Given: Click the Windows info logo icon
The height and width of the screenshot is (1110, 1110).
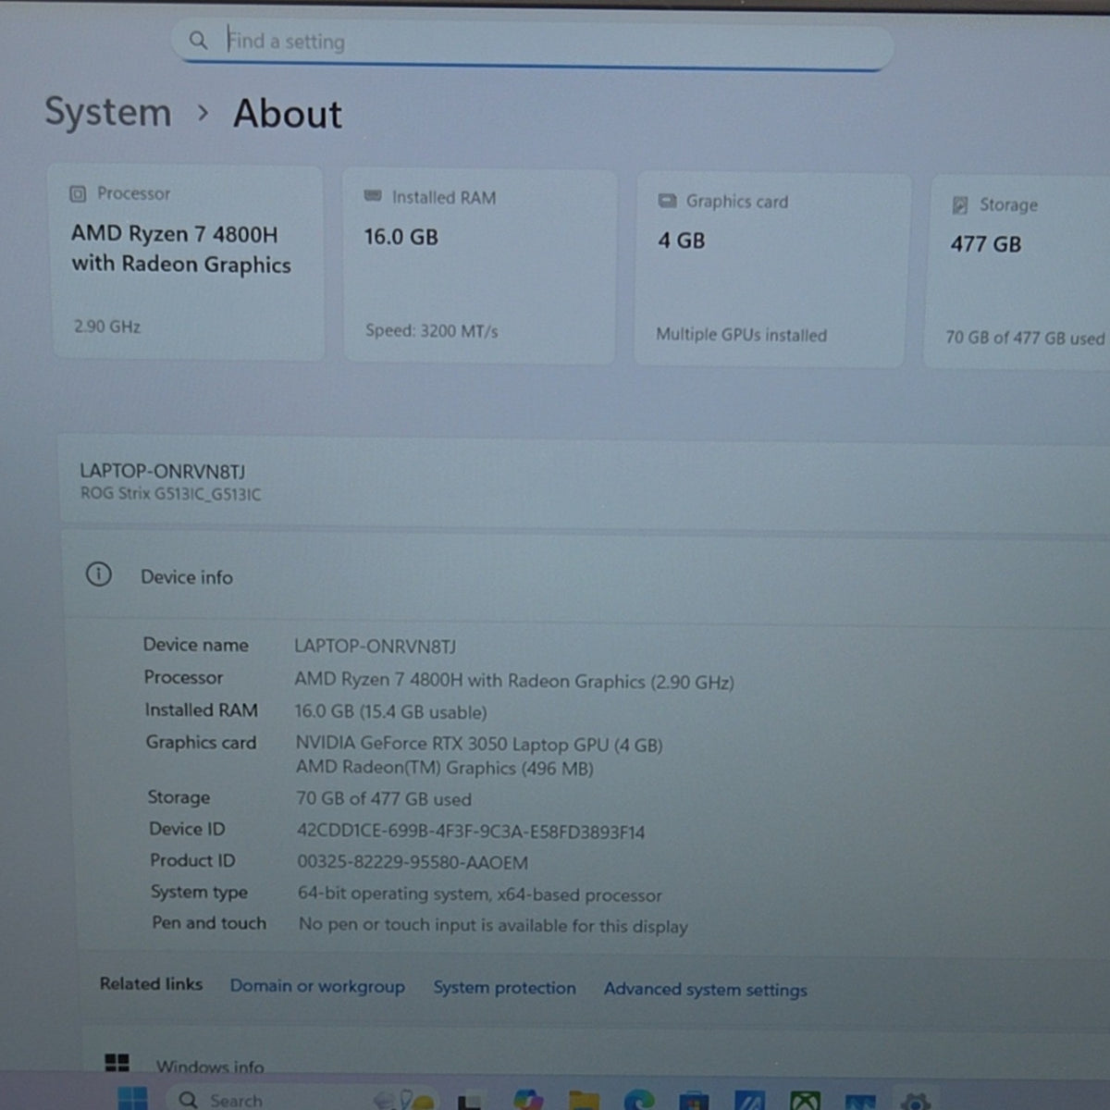Looking at the screenshot, I should point(117,1063).
